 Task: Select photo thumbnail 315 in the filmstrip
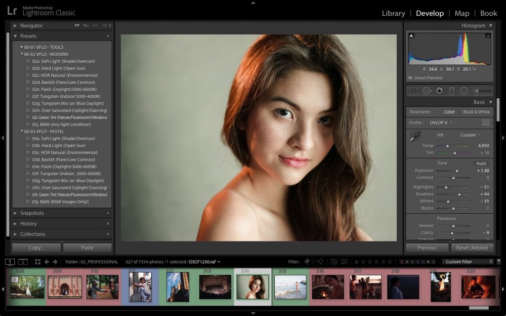tap(290, 286)
